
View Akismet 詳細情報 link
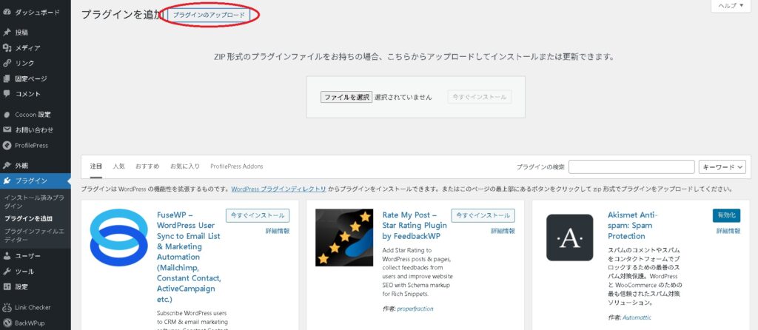(x=728, y=231)
